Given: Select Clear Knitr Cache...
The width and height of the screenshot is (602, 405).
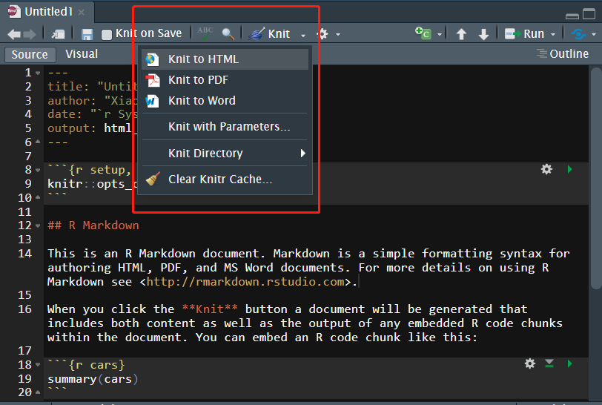Looking at the screenshot, I should pos(225,179).
